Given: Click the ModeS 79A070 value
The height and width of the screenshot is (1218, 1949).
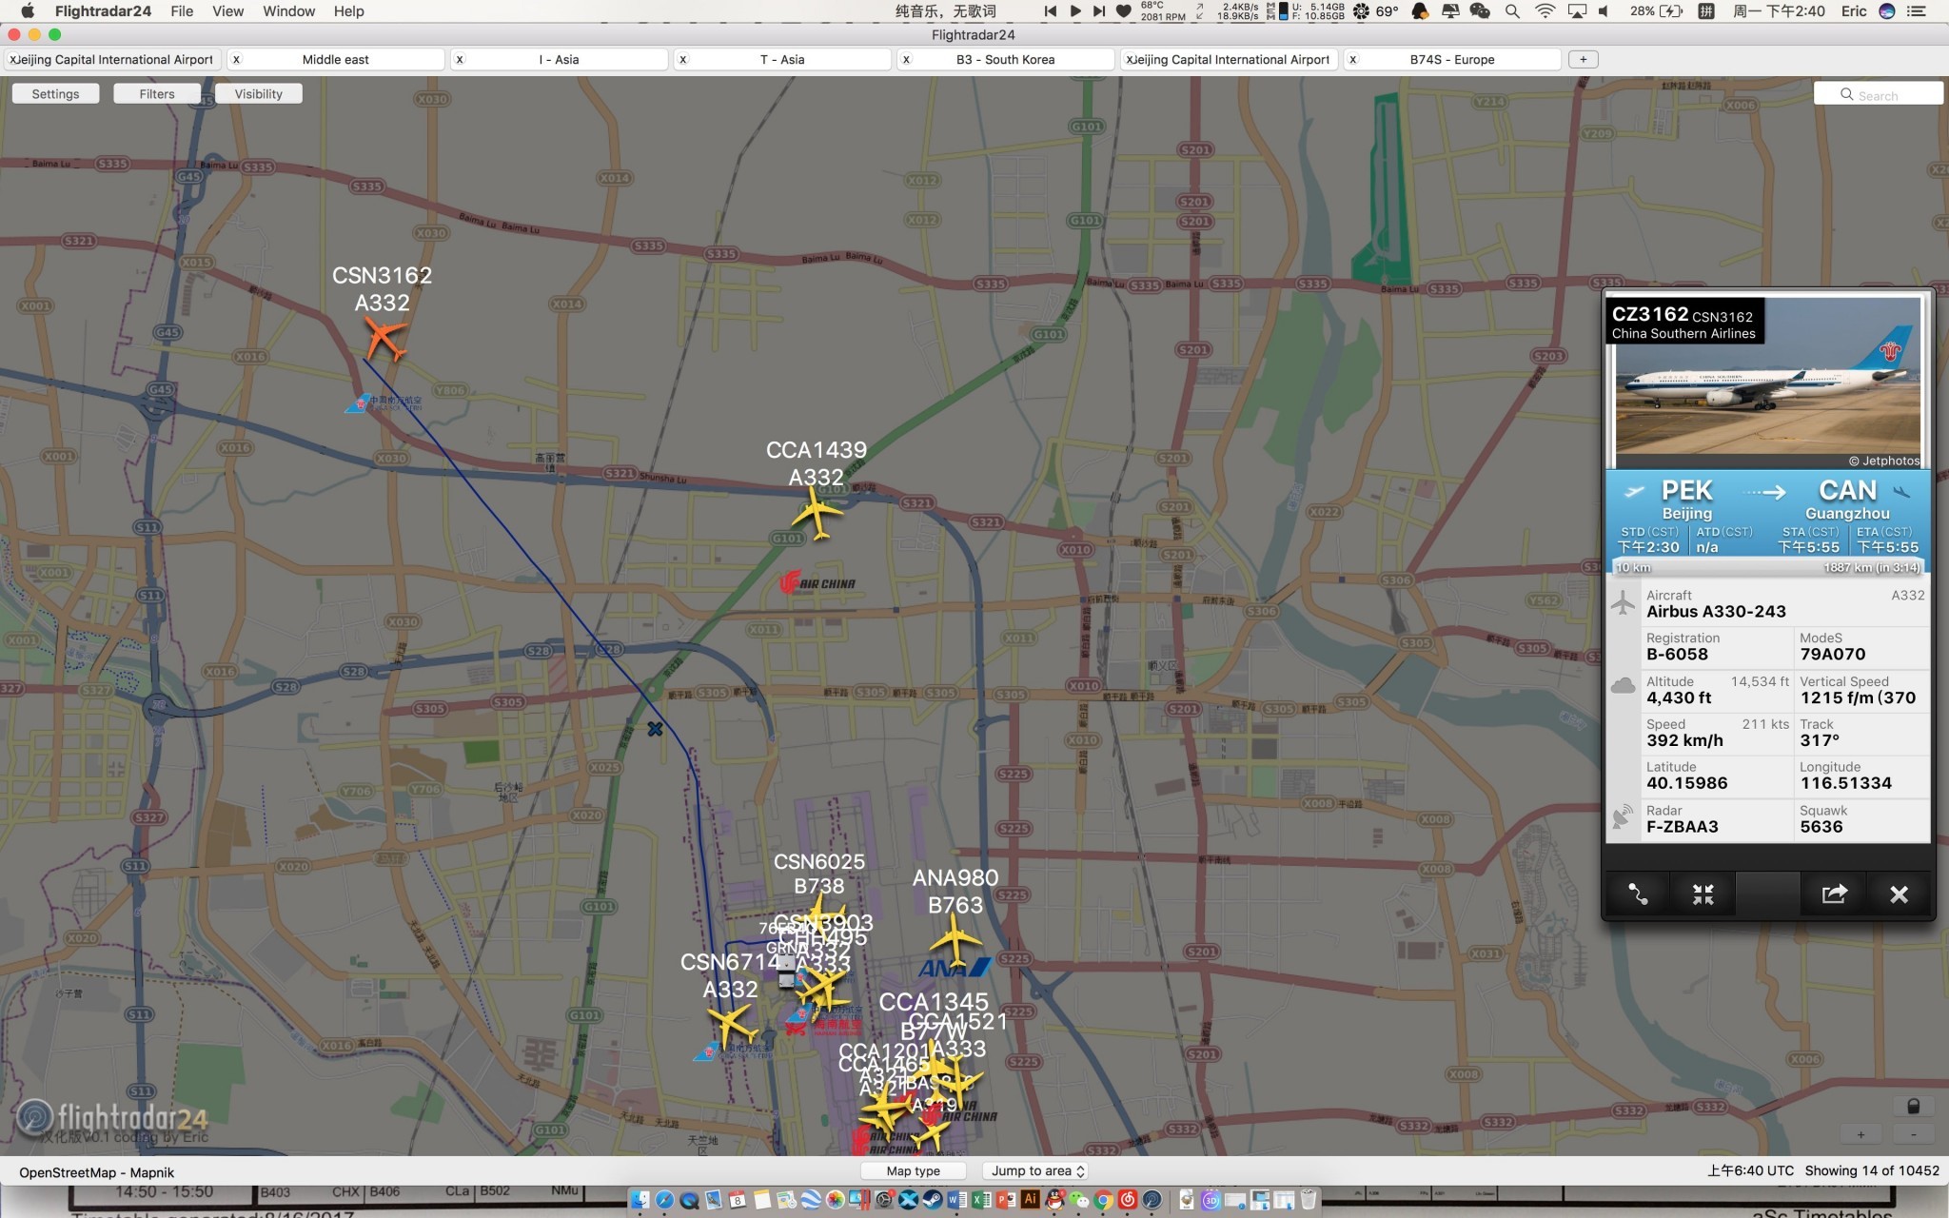Looking at the screenshot, I should coord(1833,655).
